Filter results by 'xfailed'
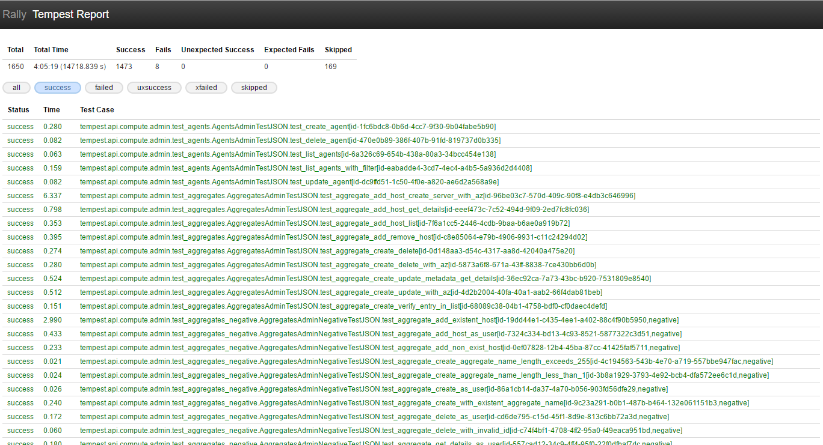823x445 pixels. (x=206, y=88)
